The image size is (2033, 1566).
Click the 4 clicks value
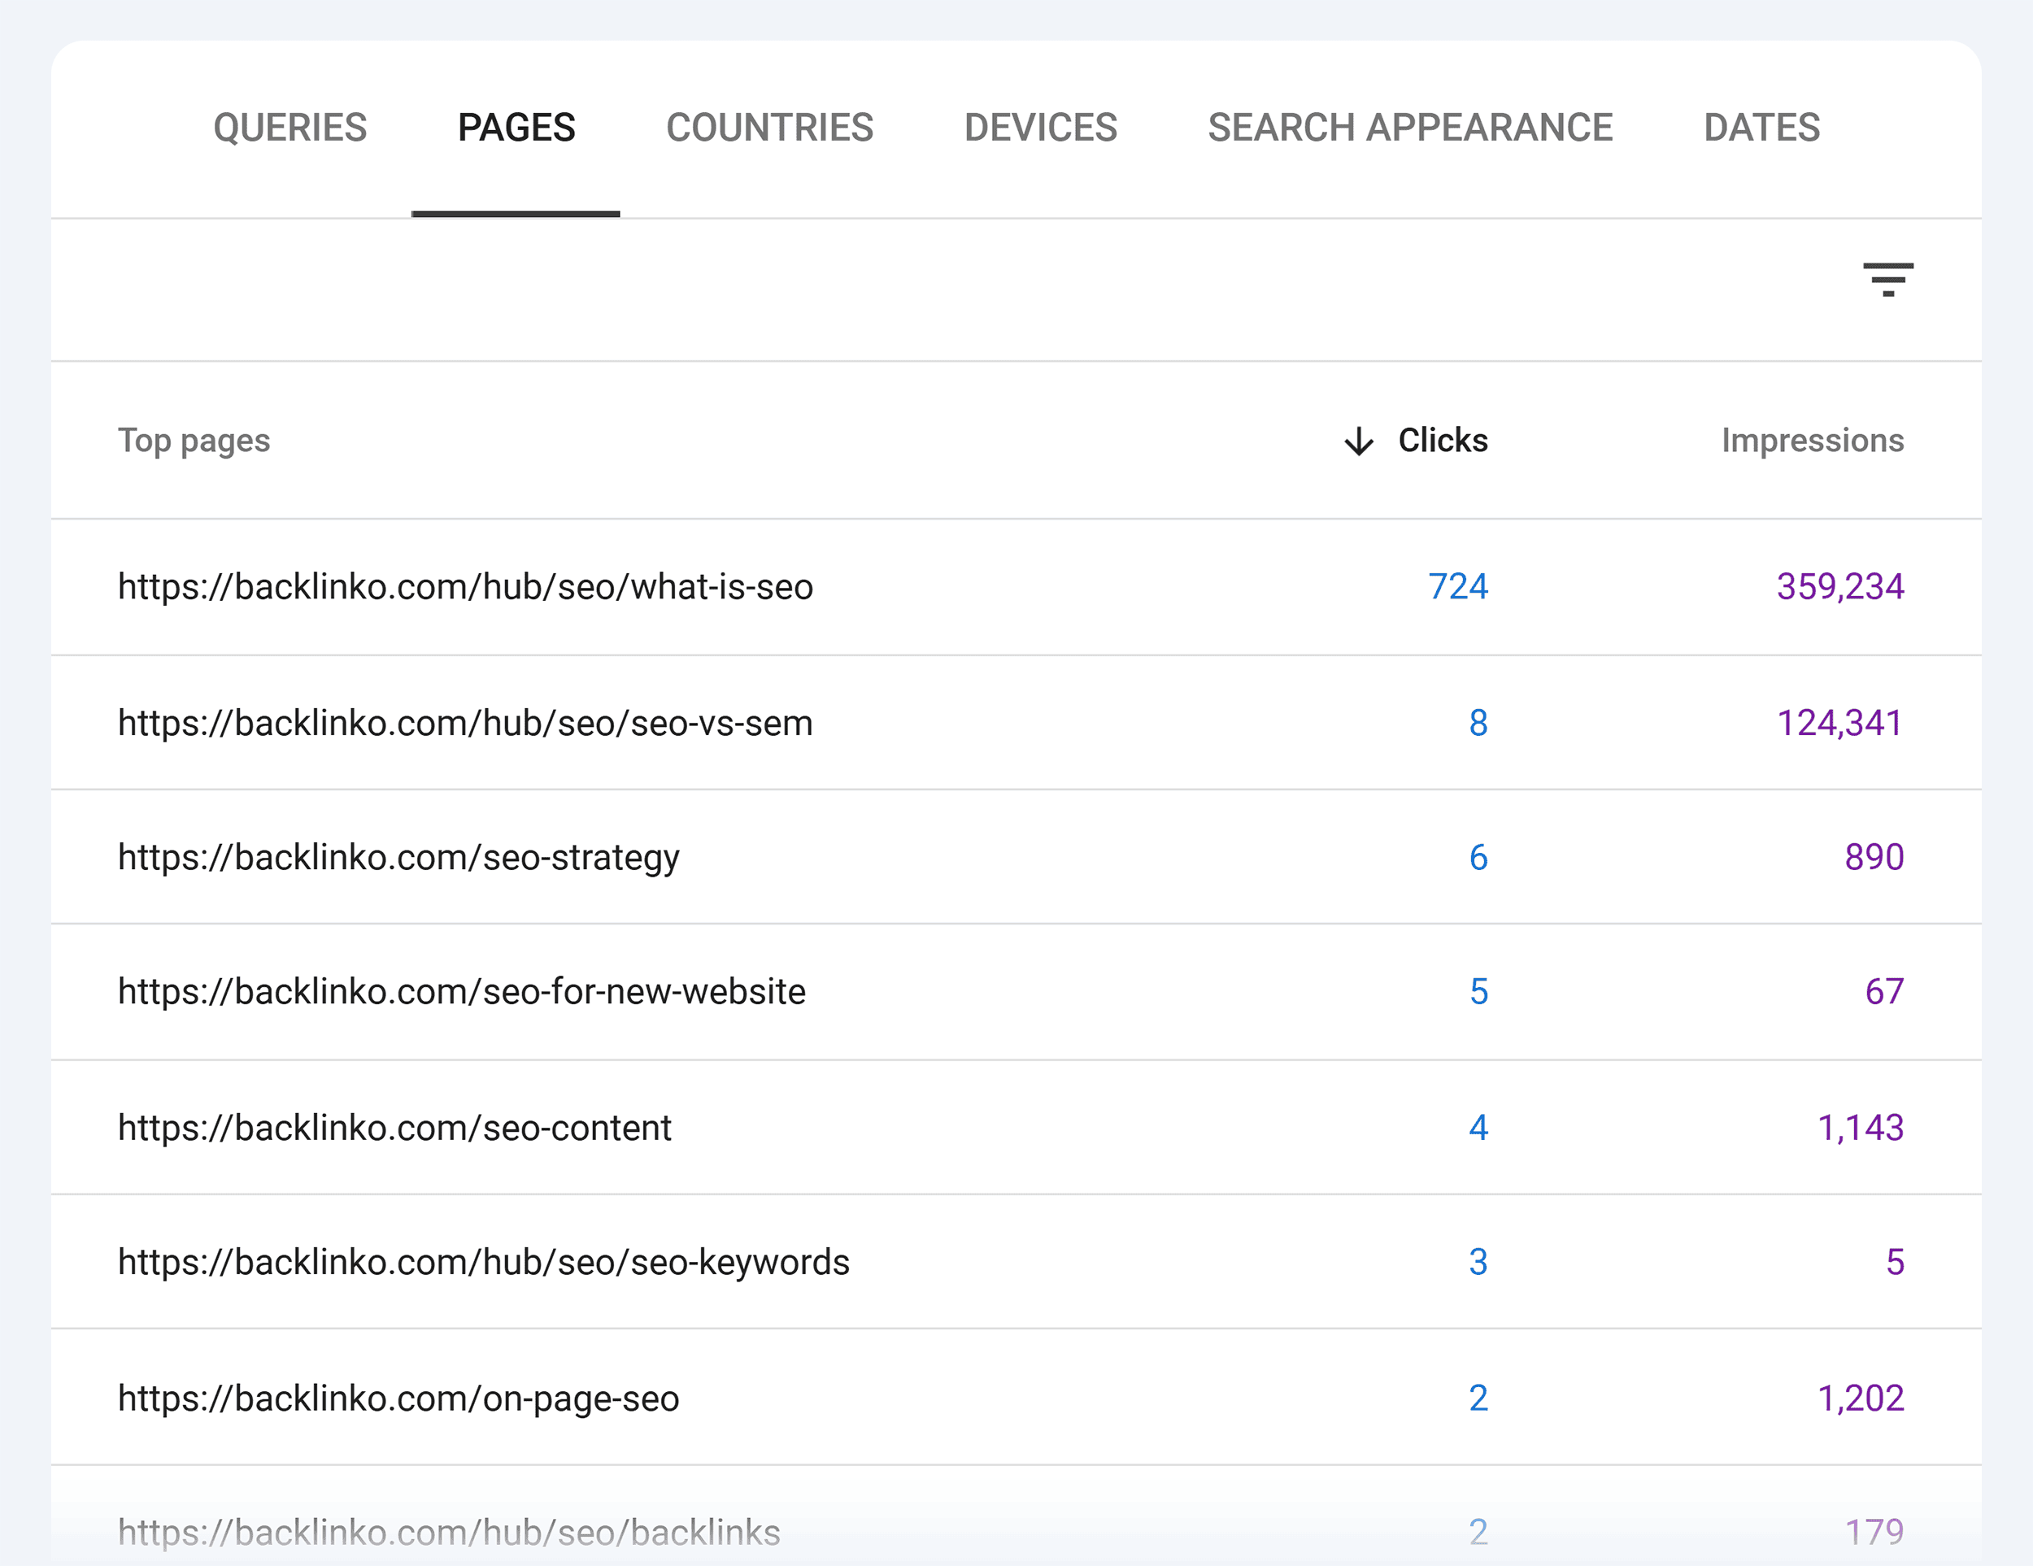1478,1128
